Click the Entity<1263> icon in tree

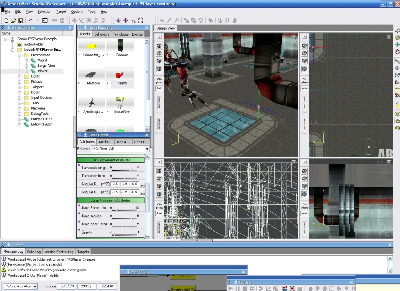tap(26, 119)
